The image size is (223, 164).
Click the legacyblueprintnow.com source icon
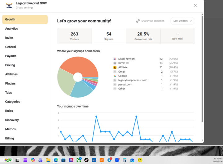[115, 80]
